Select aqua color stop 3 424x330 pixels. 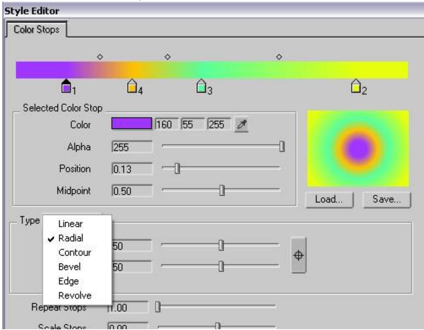coord(201,86)
